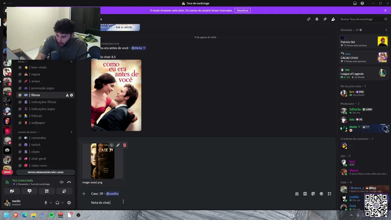Show hidden system tray icons
Viewport: 391px width, 220px height.
[351, 215]
